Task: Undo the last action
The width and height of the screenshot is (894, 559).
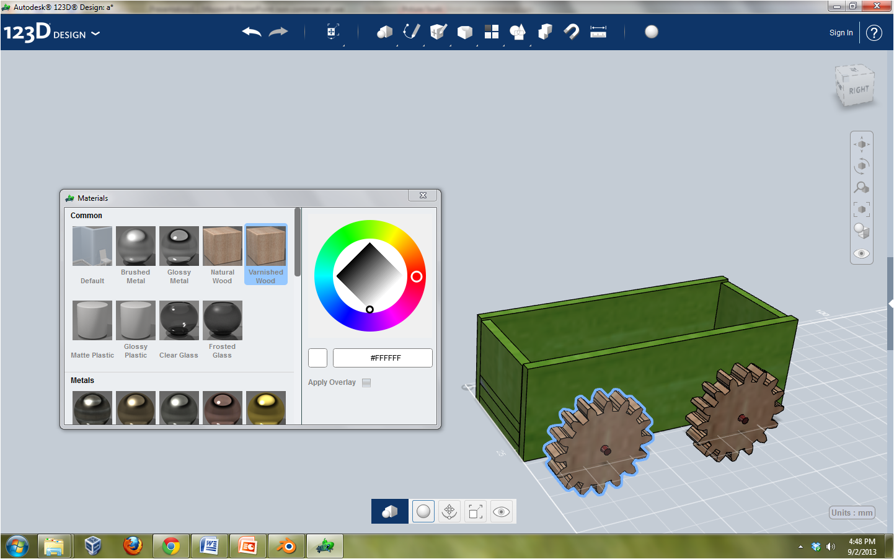Action: click(252, 32)
